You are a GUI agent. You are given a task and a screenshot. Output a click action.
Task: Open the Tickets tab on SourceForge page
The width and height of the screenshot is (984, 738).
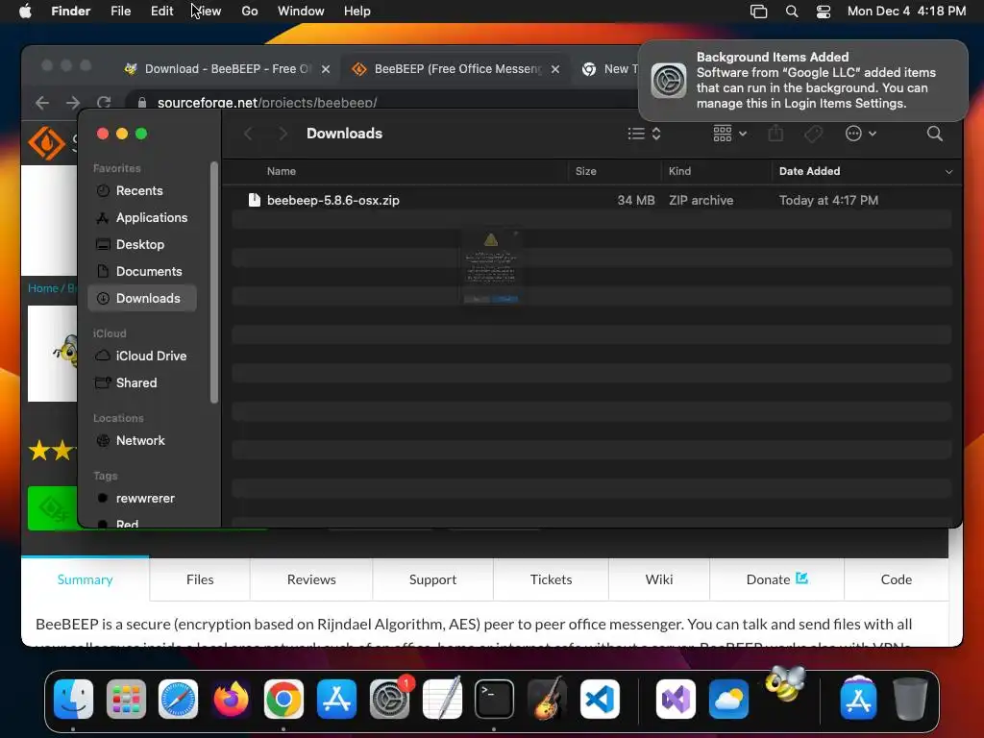pyautogui.click(x=551, y=579)
